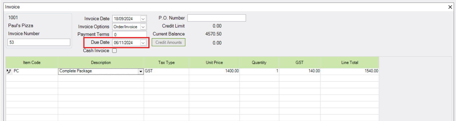Tick the Cash Invoice checkbox
Screen dimensions: 456x121
115,51
